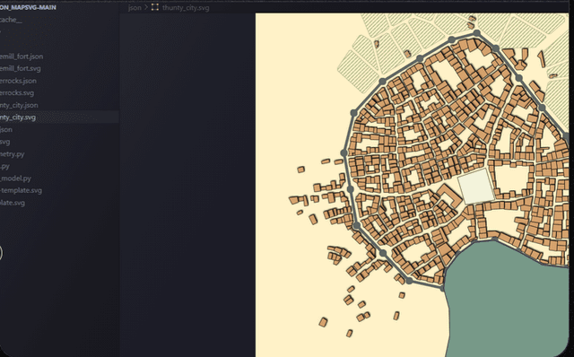Click the pale square plaza in the map preview
574x357 pixels.
[x=476, y=186]
